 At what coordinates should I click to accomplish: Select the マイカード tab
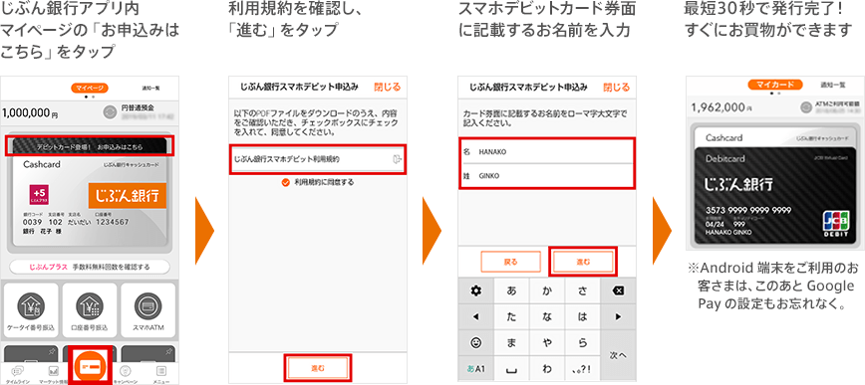pyautogui.click(x=774, y=85)
